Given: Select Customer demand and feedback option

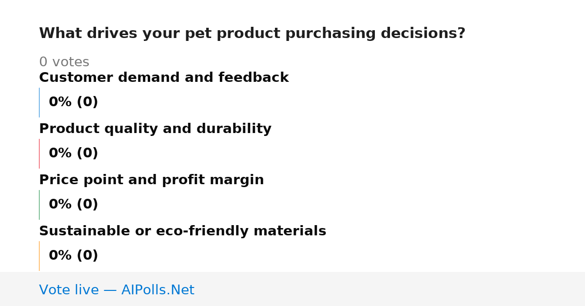Looking at the screenshot, I should (x=164, y=77).
